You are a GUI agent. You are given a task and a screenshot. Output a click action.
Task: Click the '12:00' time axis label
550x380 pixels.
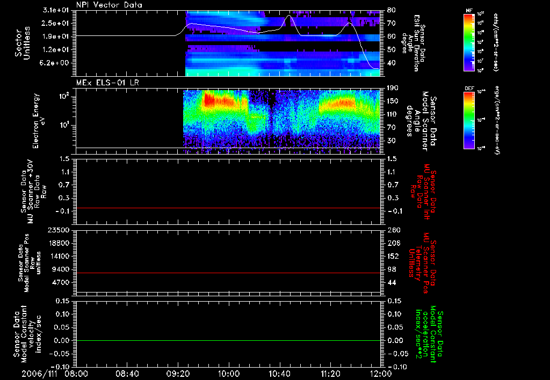(x=381, y=374)
